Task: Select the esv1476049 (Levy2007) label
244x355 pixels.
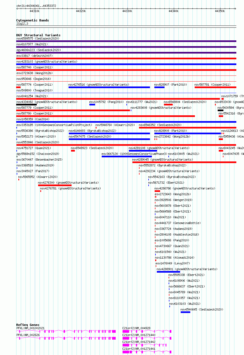Action: (x=173, y=263)
